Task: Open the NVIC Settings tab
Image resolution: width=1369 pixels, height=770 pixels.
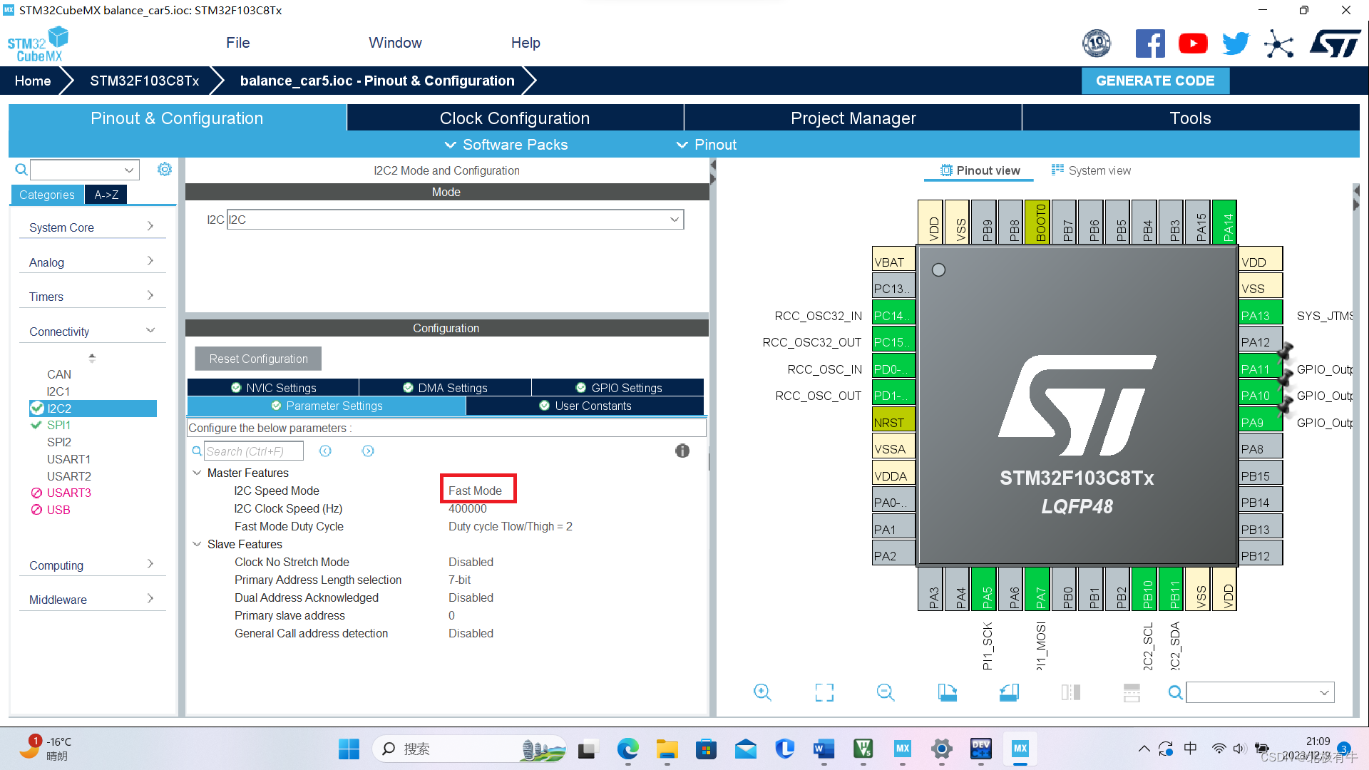Action: pyautogui.click(x=274, y=388)
